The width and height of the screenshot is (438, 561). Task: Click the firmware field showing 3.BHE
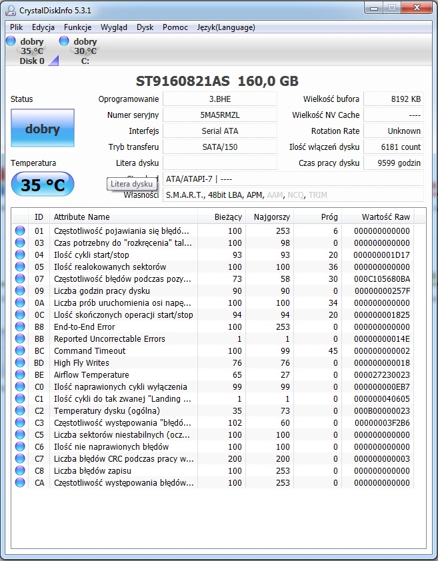click(x=220, y=99)
